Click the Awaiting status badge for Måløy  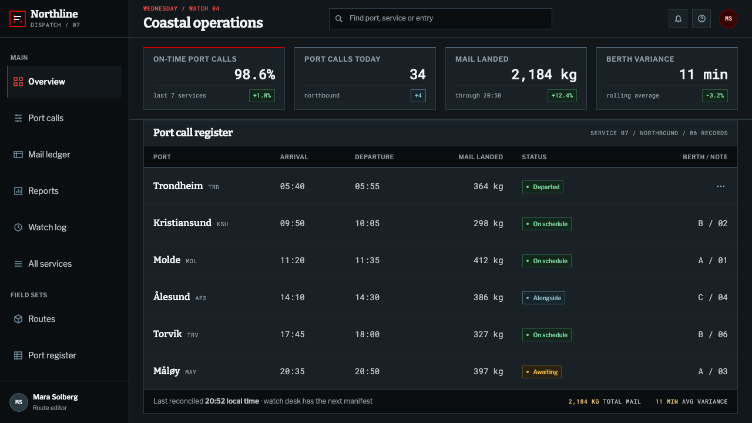pyautogui.click(x=542, y=372)
